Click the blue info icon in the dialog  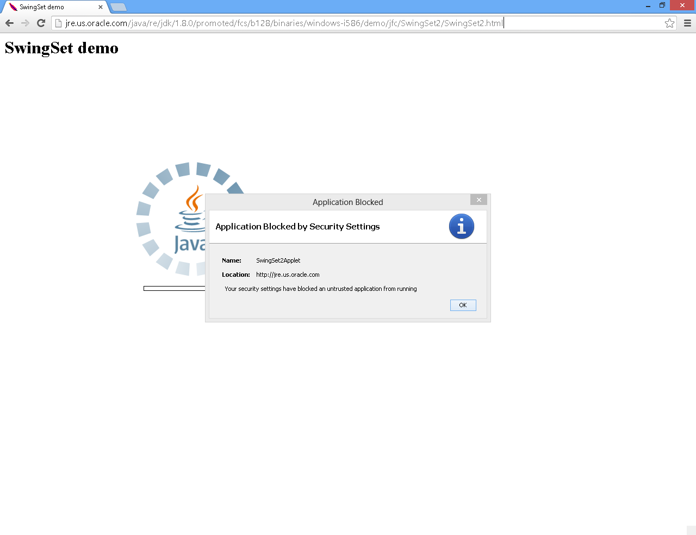pyautogui.click(x=461, y=226)
